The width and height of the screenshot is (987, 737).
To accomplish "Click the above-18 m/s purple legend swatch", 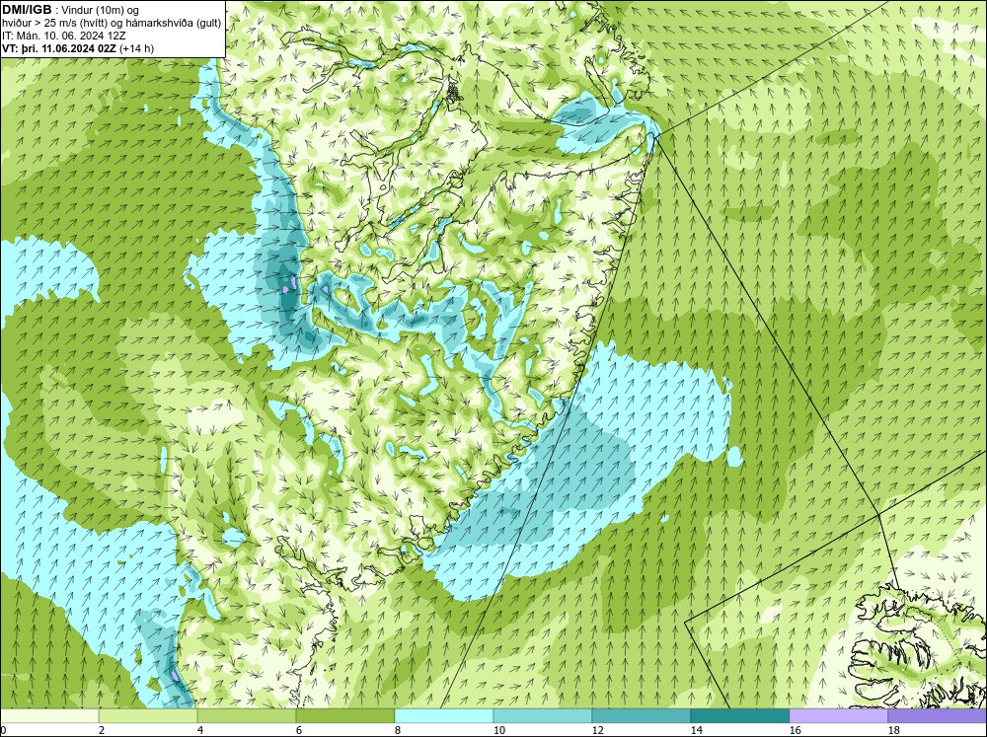I will tap(938, 716).
